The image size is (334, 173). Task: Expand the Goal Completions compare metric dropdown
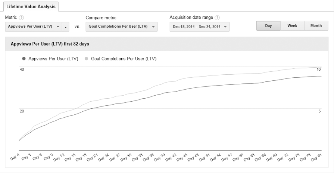click(121, 27)
